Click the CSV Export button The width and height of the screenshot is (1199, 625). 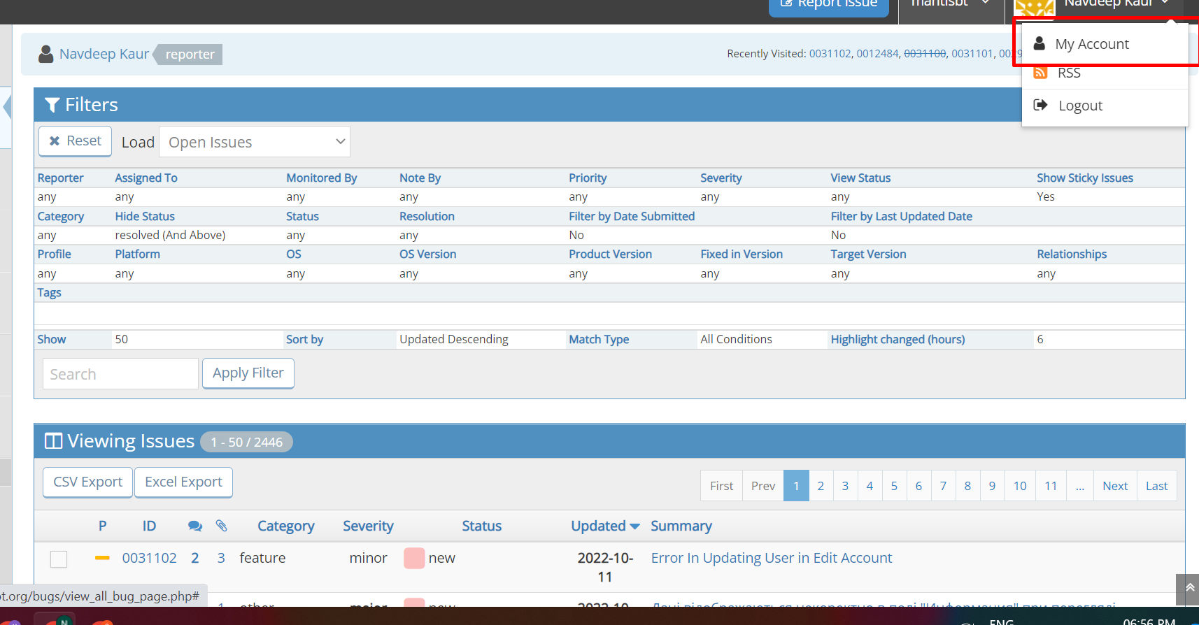coord(87,482)
